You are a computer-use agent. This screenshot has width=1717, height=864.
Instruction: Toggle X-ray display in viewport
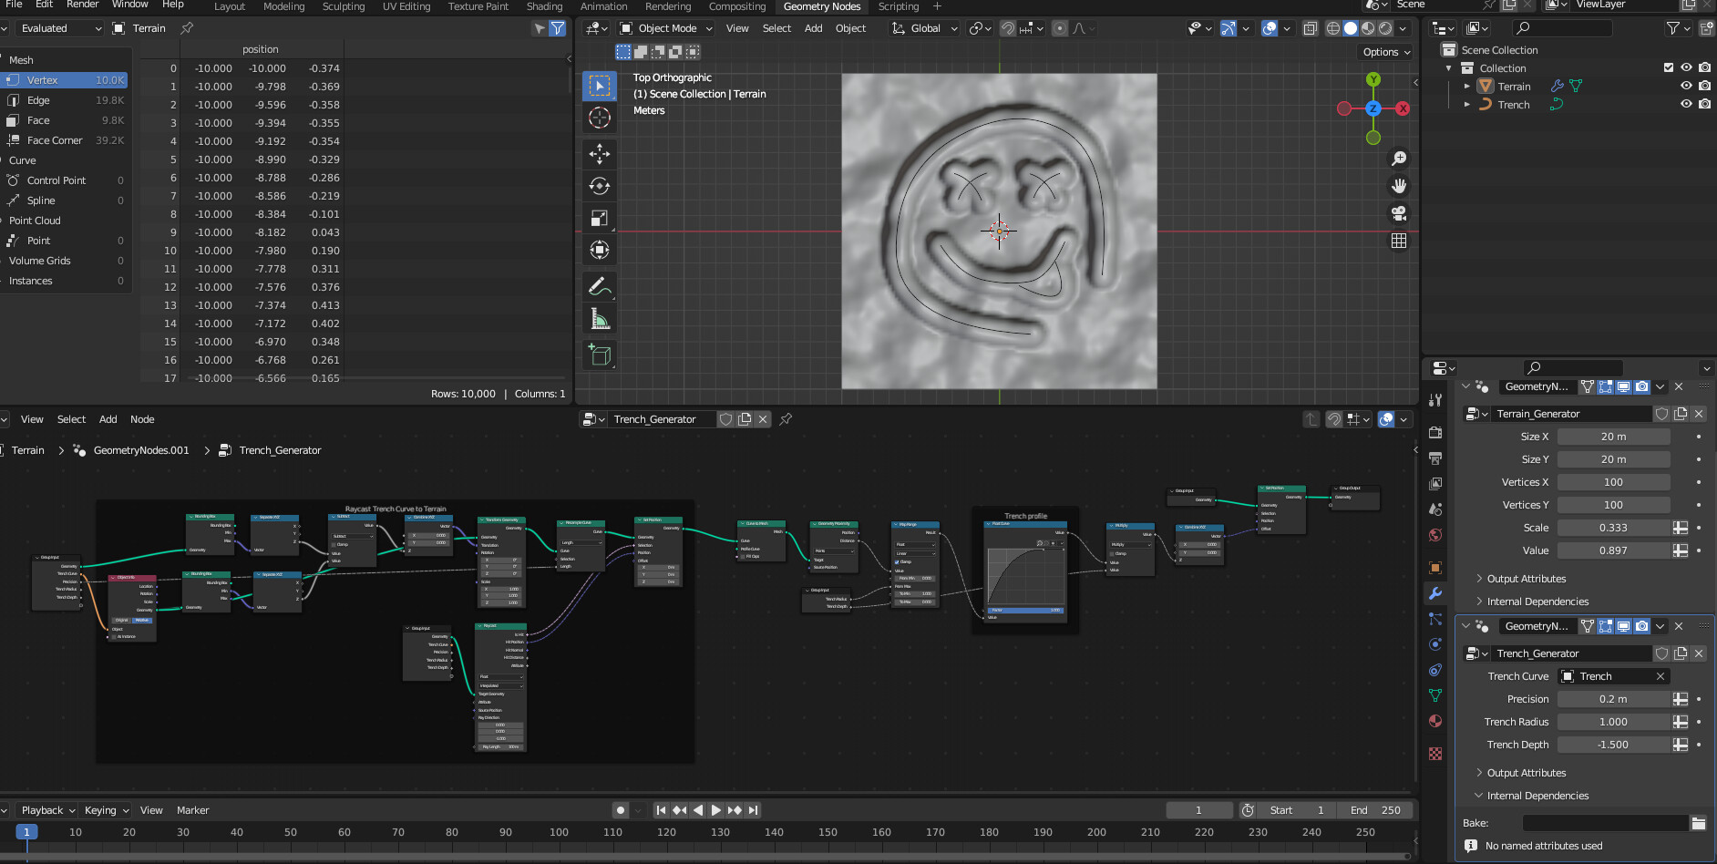click(x=1310, y=28)
